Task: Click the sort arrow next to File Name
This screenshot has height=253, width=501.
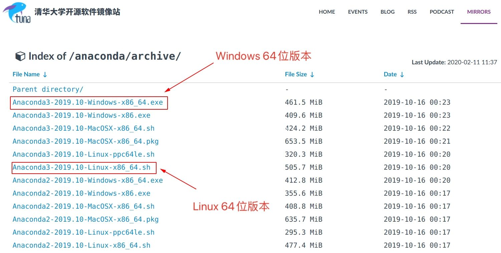Action: [x=45, y=74]
